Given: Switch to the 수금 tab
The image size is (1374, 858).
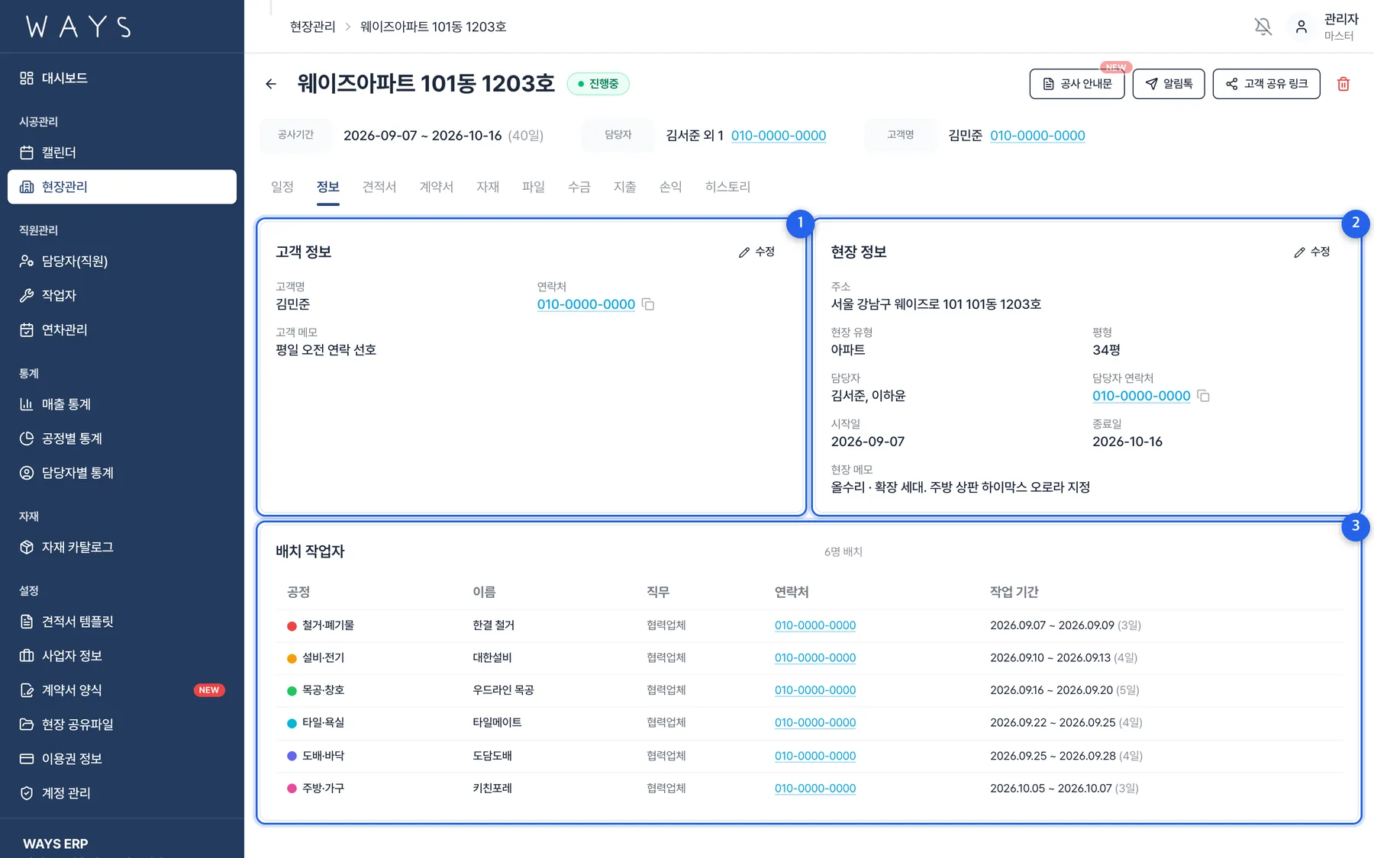Looking at the screenshot, I should point(579,187).
